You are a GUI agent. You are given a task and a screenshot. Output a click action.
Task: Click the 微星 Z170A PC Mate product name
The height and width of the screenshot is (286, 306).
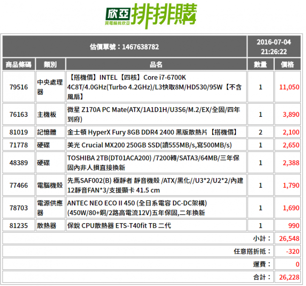click(154, 114)
